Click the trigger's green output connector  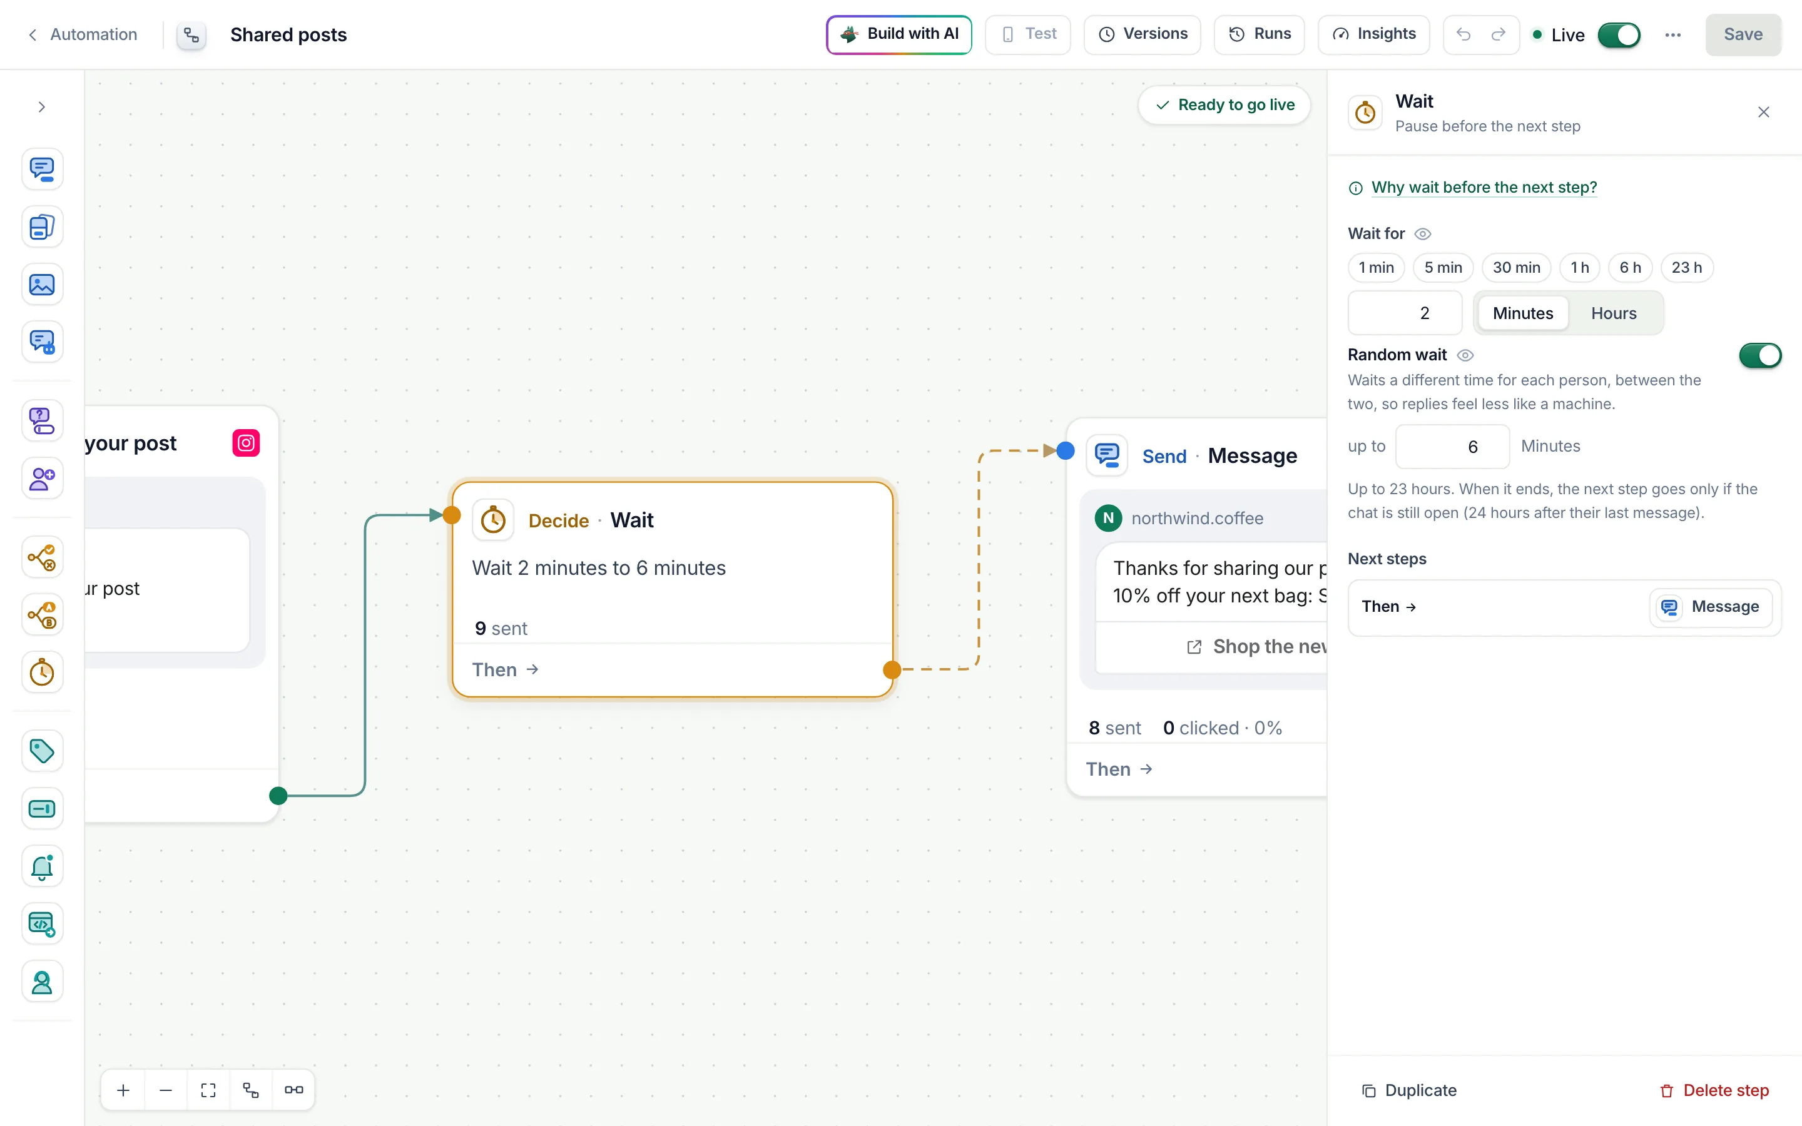[278, 796]
